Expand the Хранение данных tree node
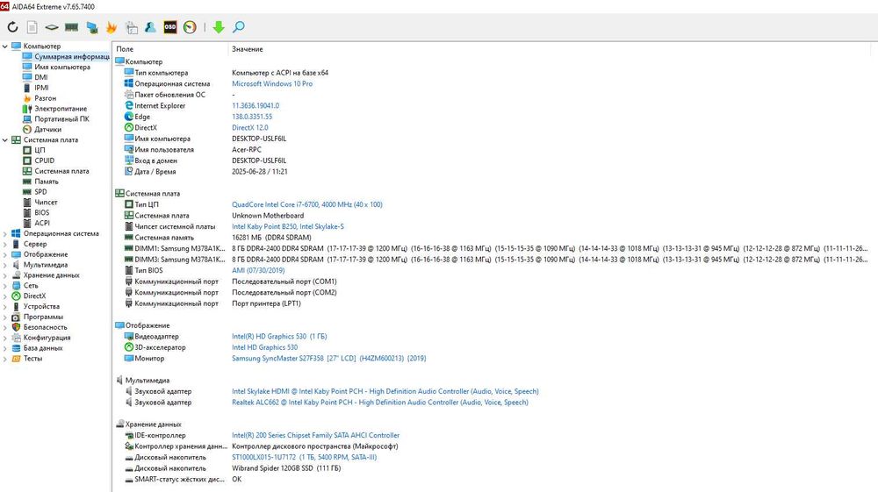The image size is (878, 492). point(5,275)
